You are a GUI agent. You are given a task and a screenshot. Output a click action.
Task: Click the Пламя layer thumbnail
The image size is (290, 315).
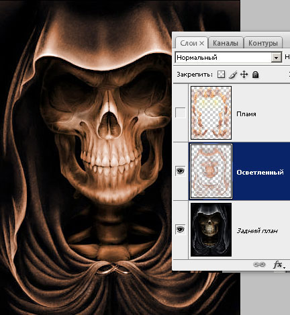click(x=211, y=113)
